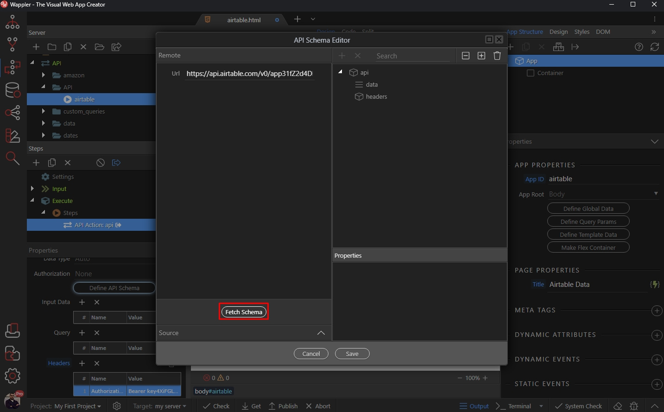The height and width of the screenshot is (412, 664).
Task: Expand the Input step
Action: [x=32, y=189]
